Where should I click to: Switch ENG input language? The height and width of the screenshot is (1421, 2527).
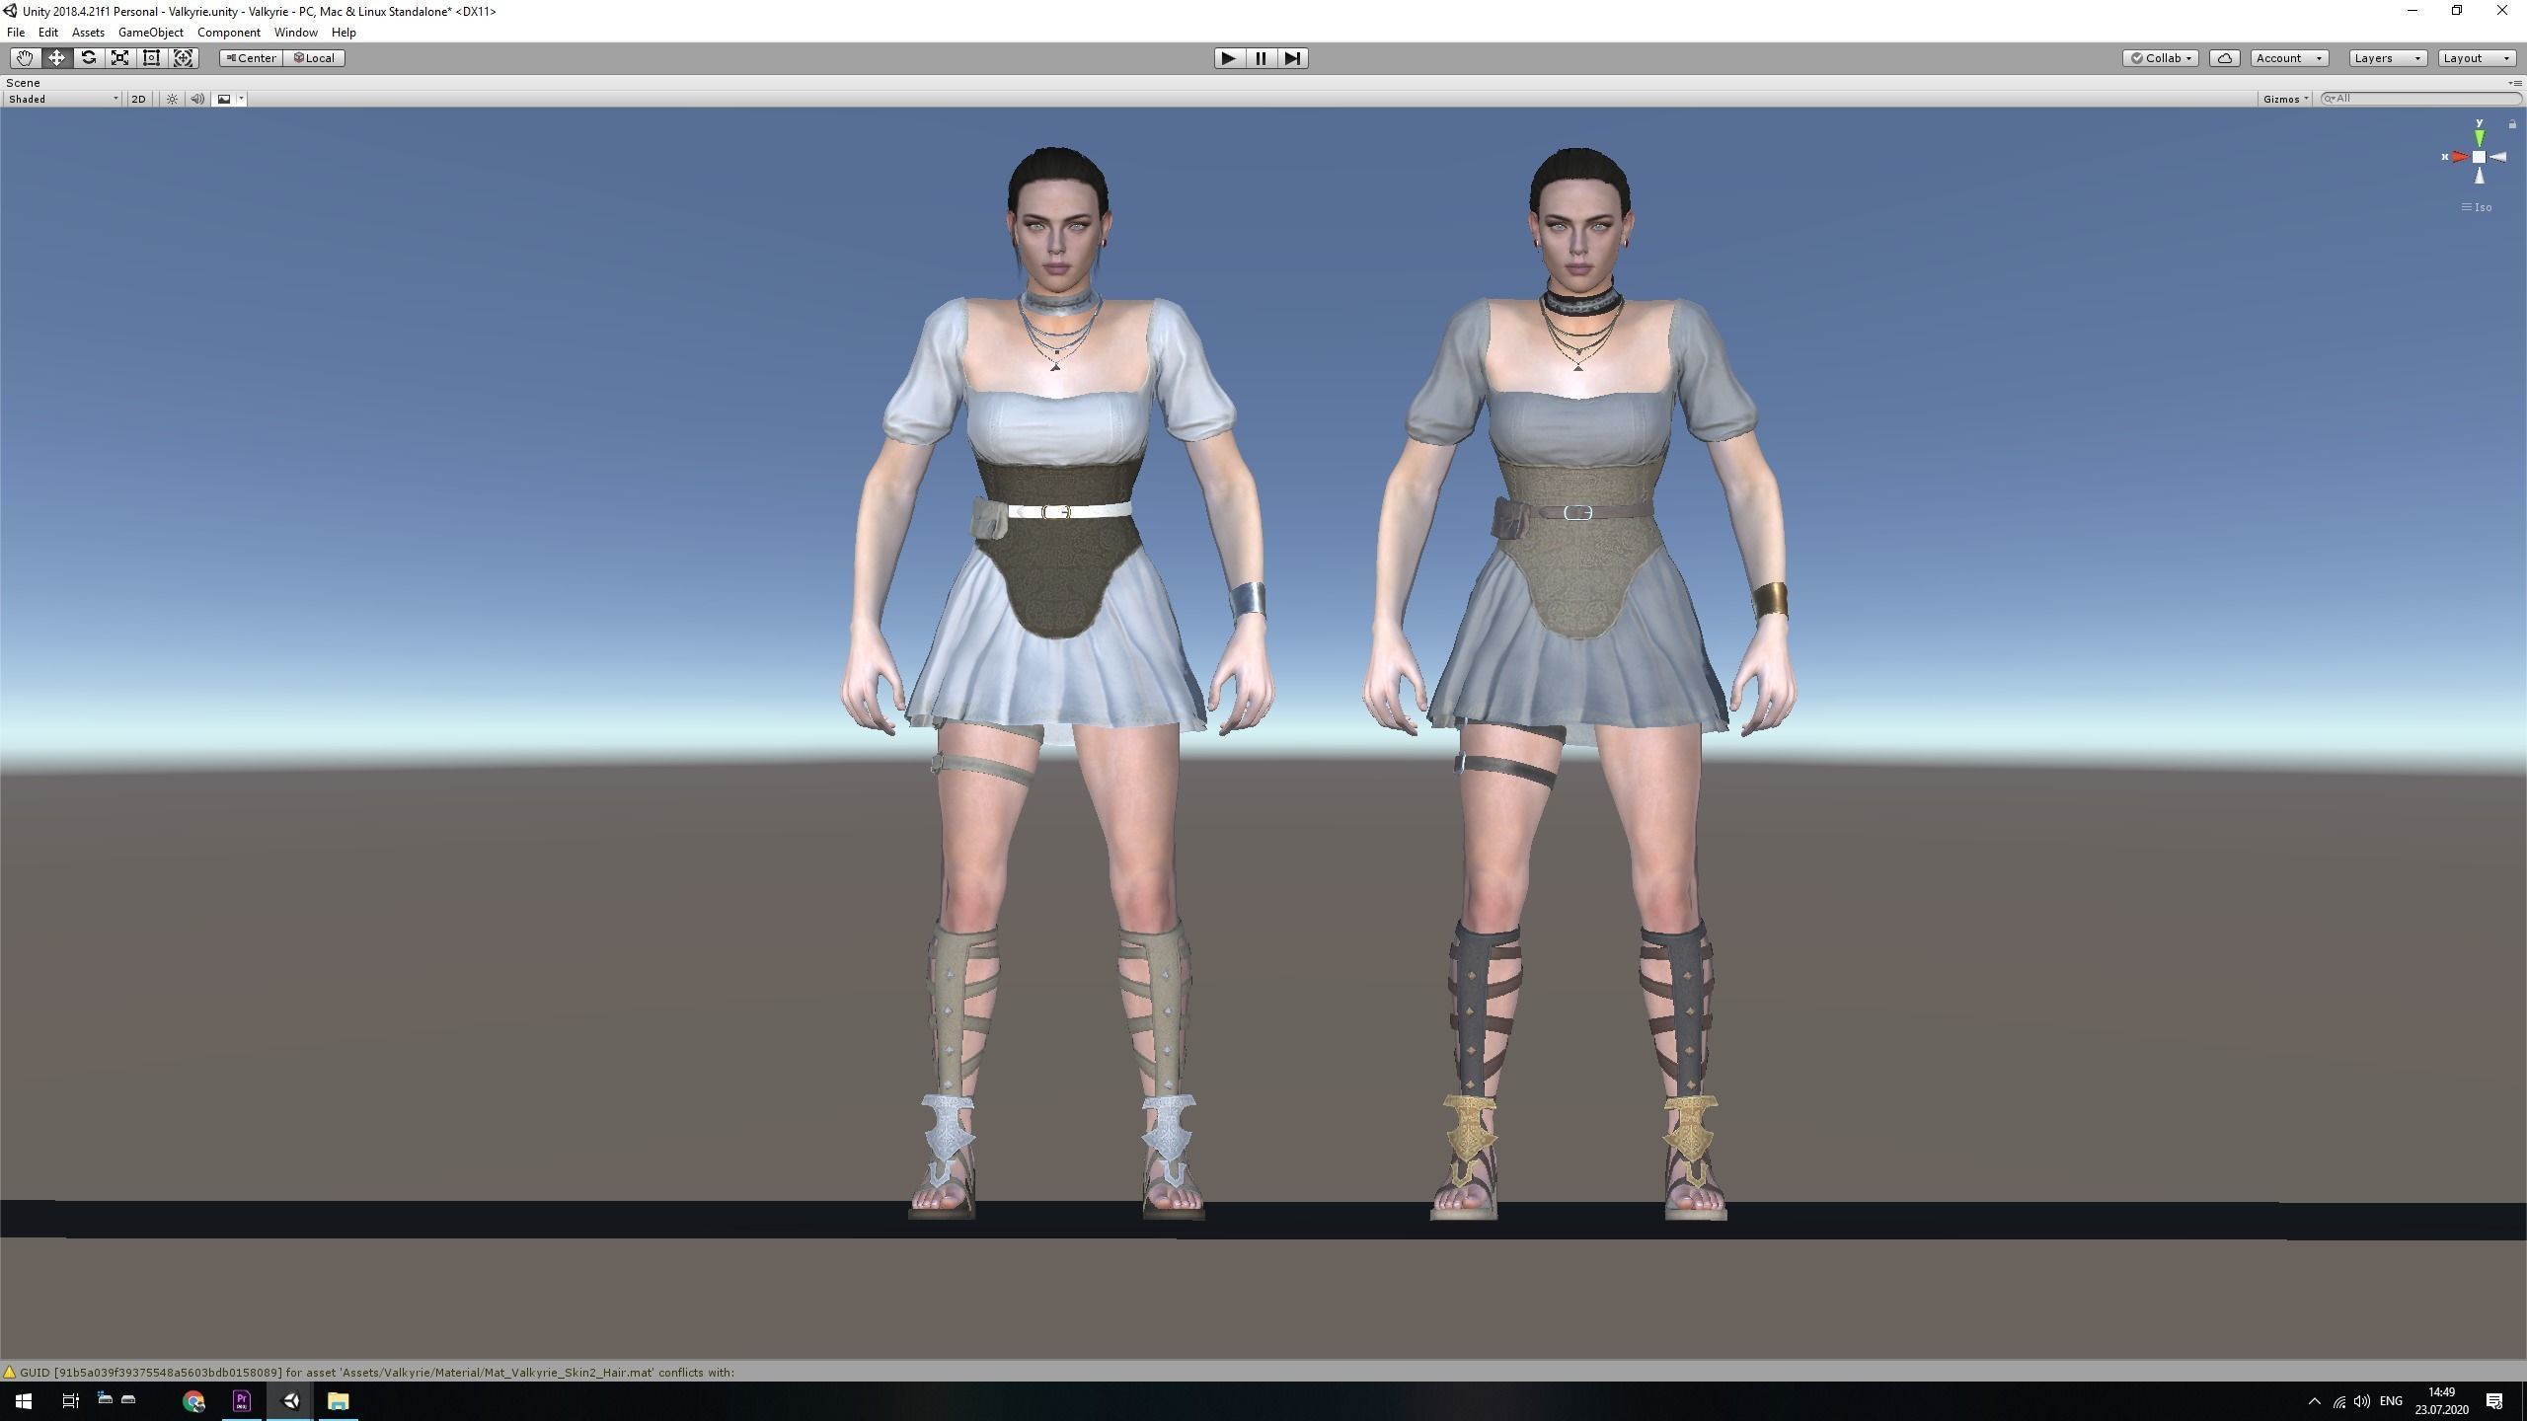point(2391,1401)
